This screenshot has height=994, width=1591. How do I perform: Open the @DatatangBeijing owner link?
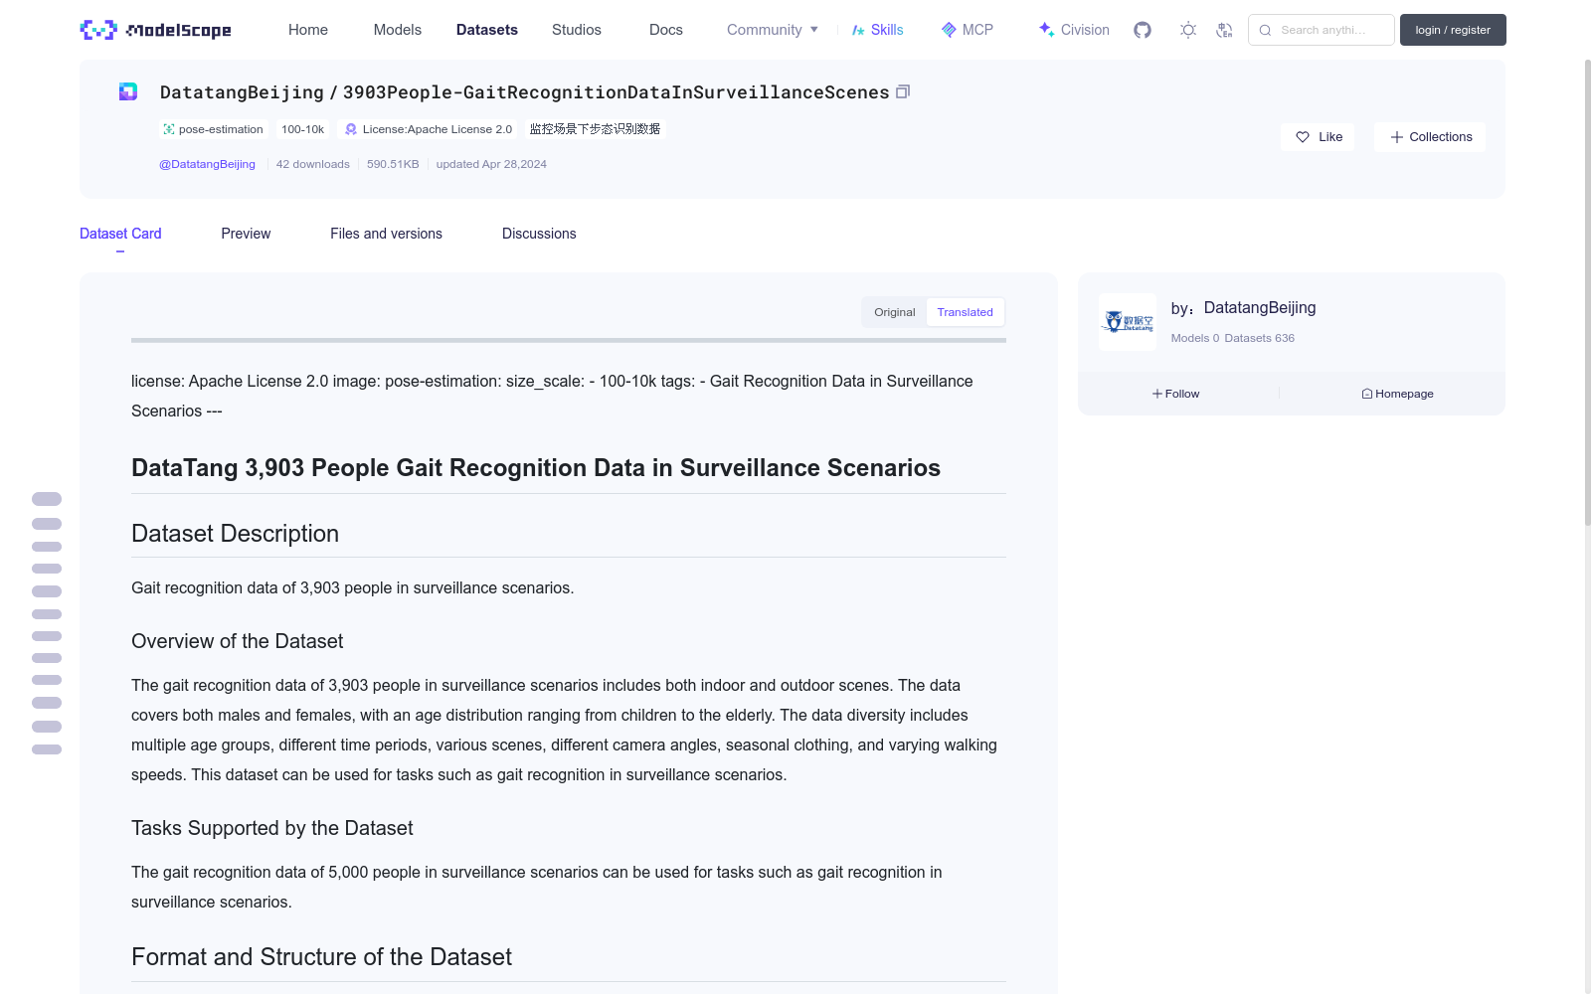click(x=207, y=164)
